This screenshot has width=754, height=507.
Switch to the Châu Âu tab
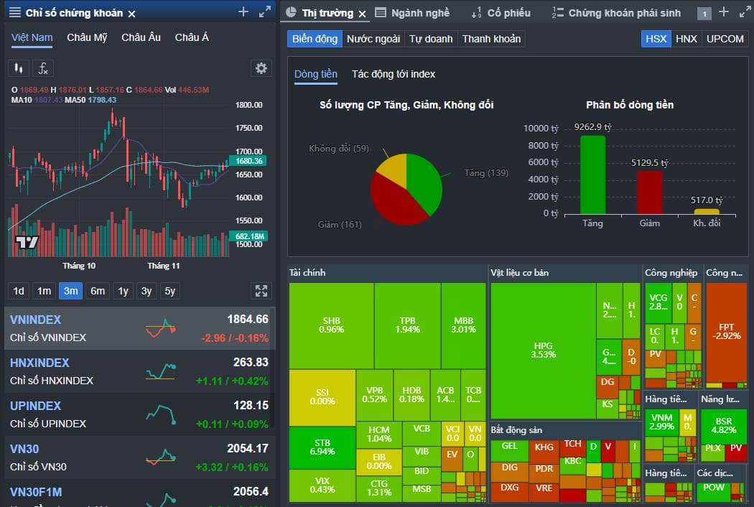(141, 37)
